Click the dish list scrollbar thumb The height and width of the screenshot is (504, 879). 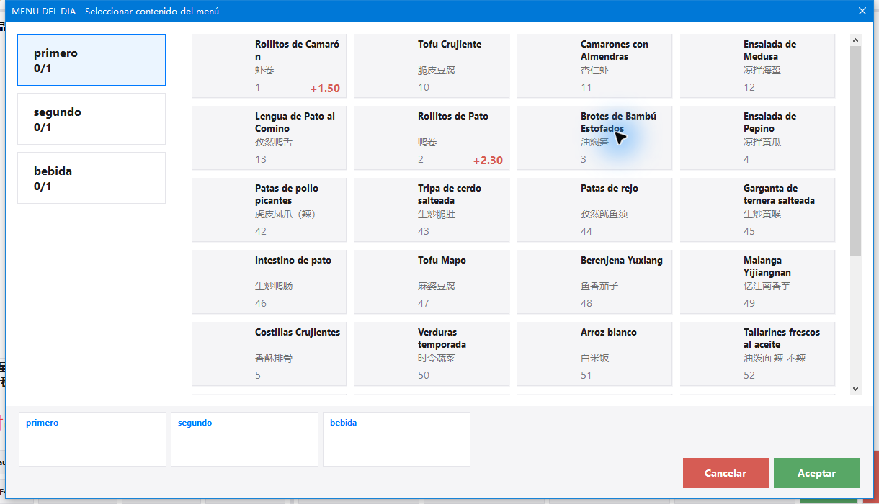[856, 151]
